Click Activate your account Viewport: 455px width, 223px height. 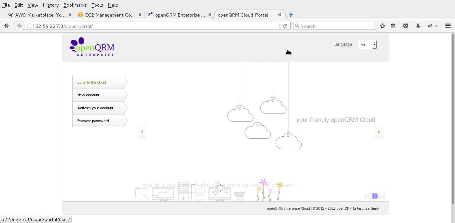tap(100, 108)
